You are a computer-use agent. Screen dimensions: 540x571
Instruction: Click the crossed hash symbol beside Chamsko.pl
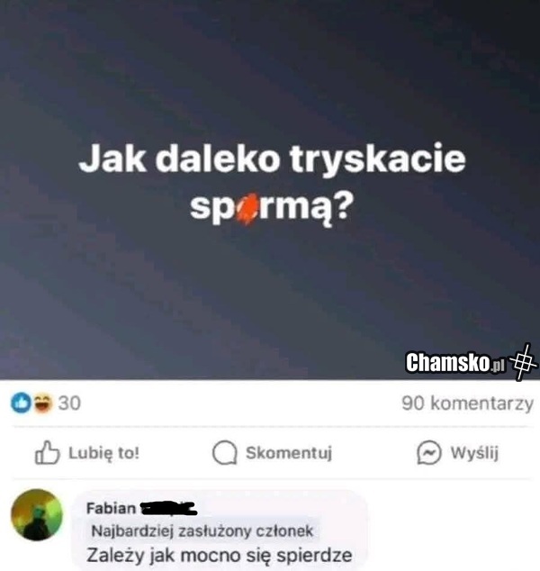523,362
